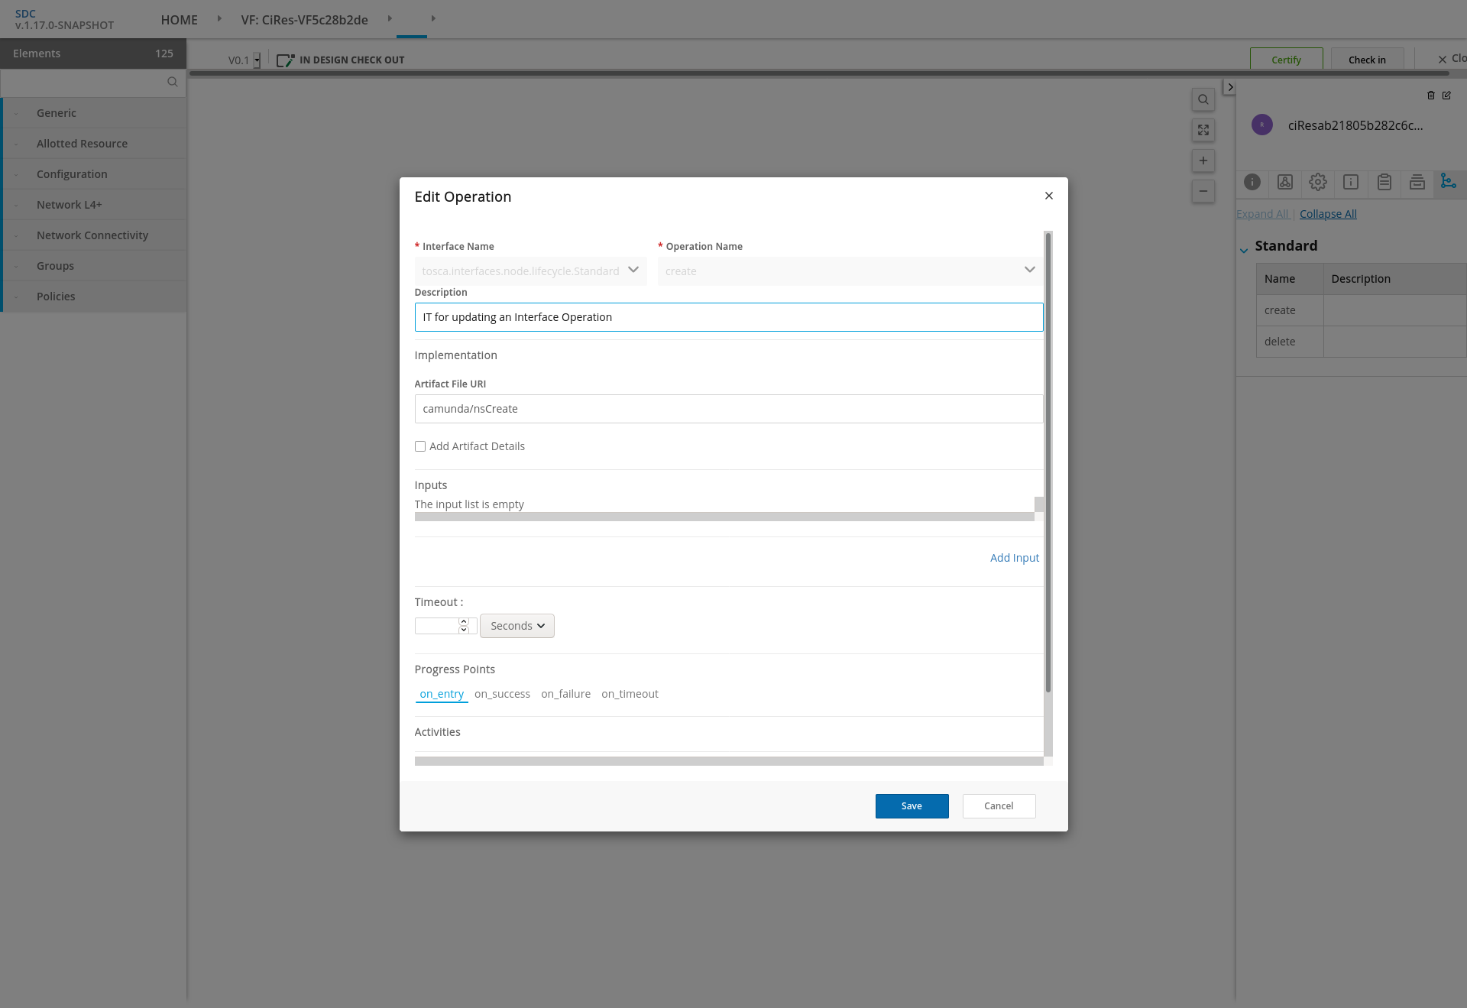Image resolution: width=1467 pixels, height=1008 pixels.
Task: Select the delete operation row
Action: tap(1362, 342)
